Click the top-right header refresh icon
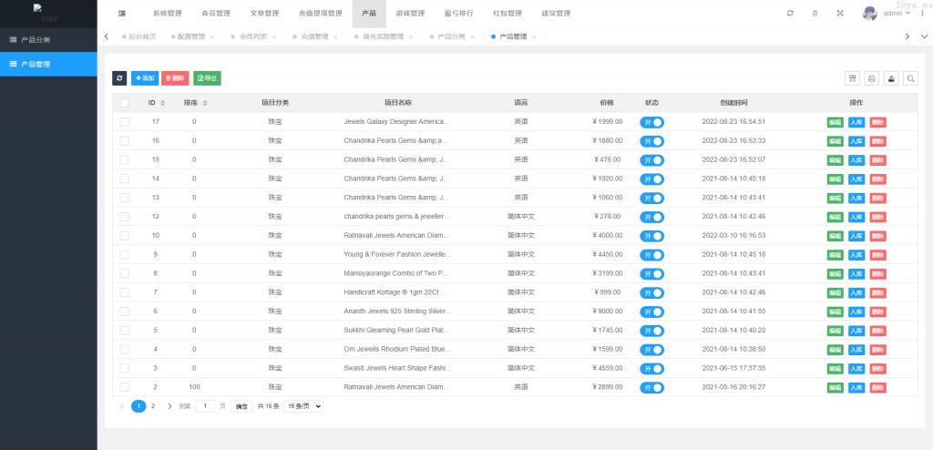Viewport: 933px width, 450px height. click(x=790, y=14)
